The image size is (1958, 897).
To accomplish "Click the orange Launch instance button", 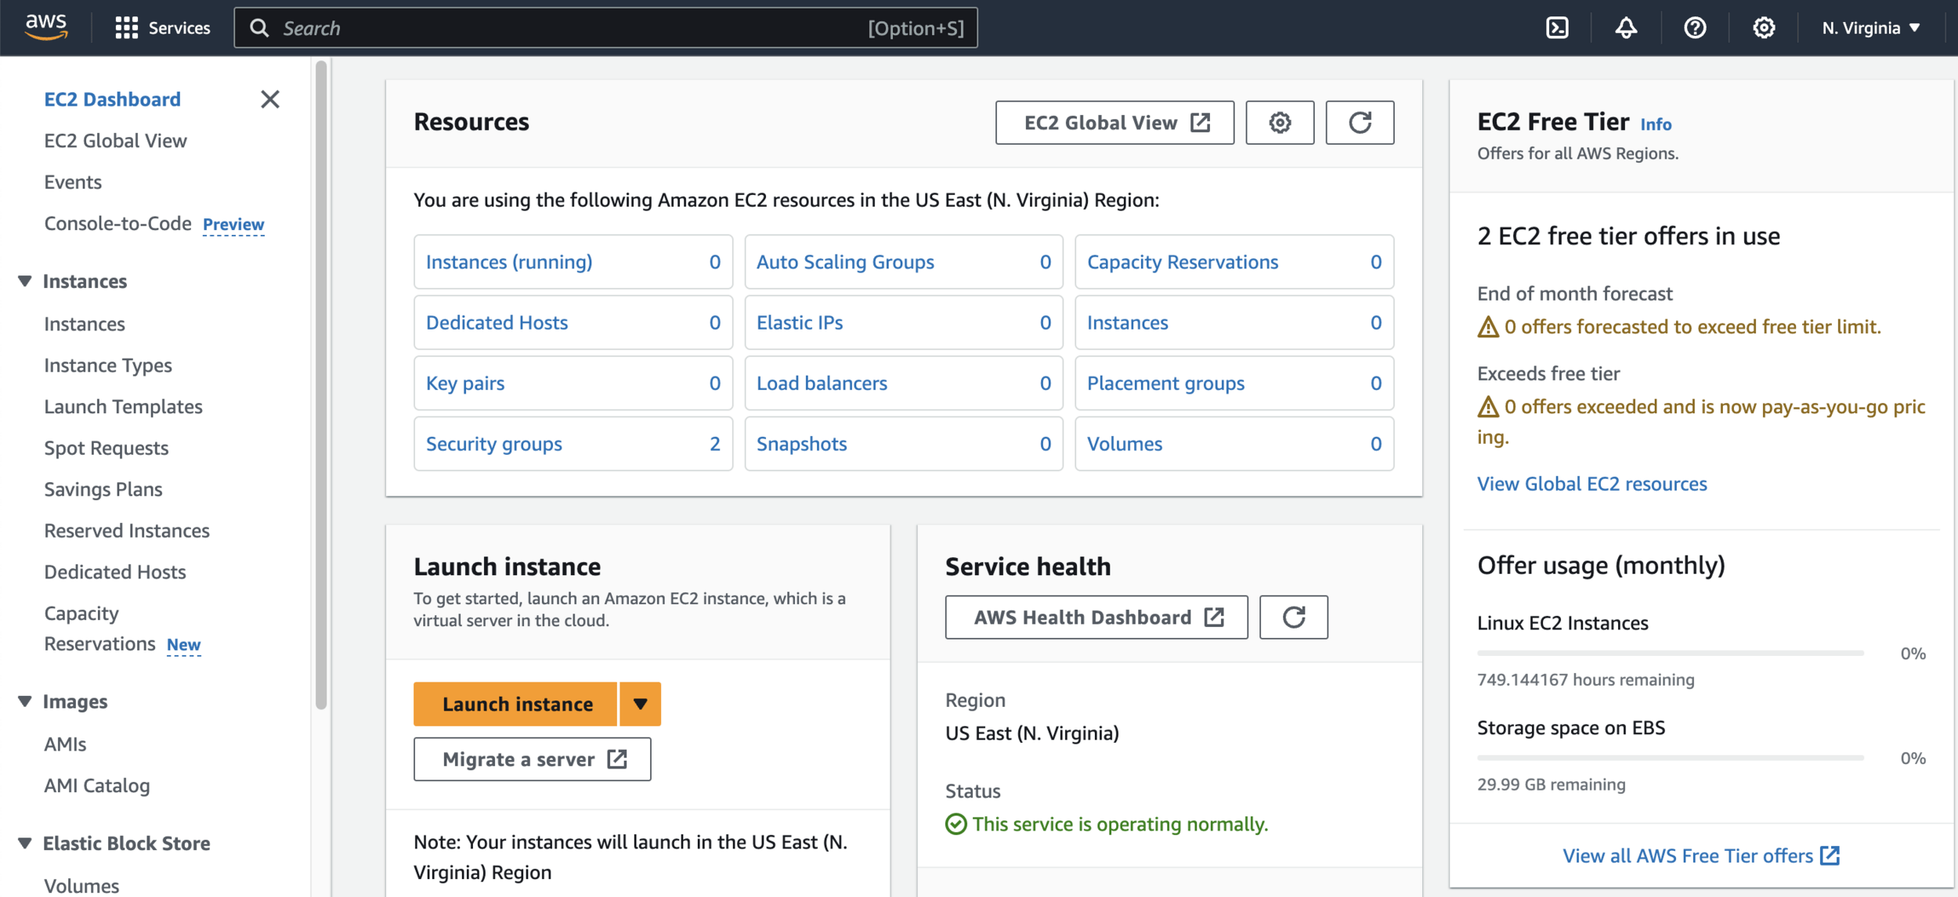I will [x=517, y=704].
